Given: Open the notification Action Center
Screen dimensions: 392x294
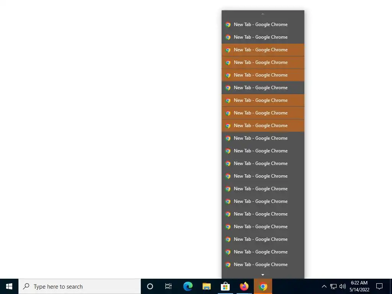Looking at the screenshot, I should point(379,286).
